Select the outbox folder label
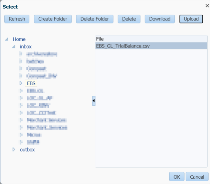 point(27,150)
